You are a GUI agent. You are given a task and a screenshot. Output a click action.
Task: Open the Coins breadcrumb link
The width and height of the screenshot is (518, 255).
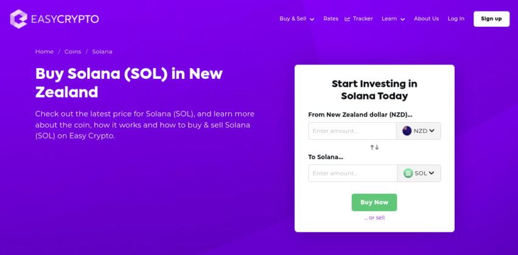coord(72,52)
